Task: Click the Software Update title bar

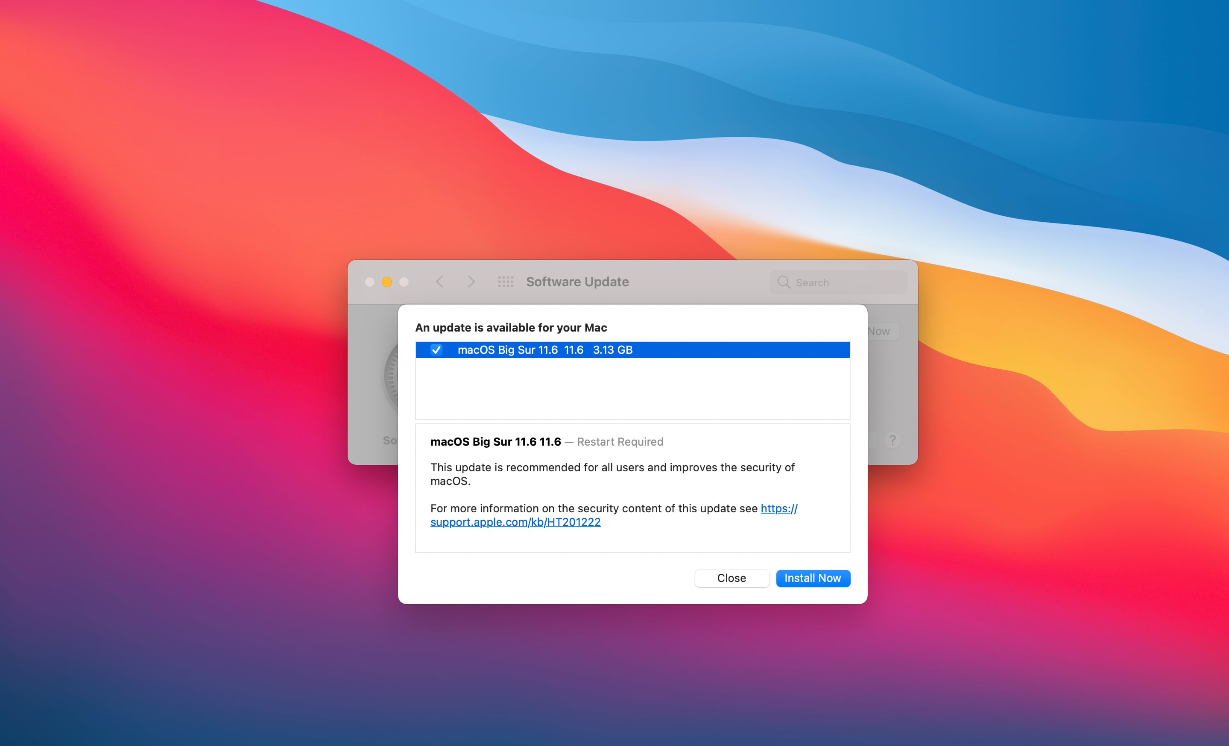Action: (577, 282)
